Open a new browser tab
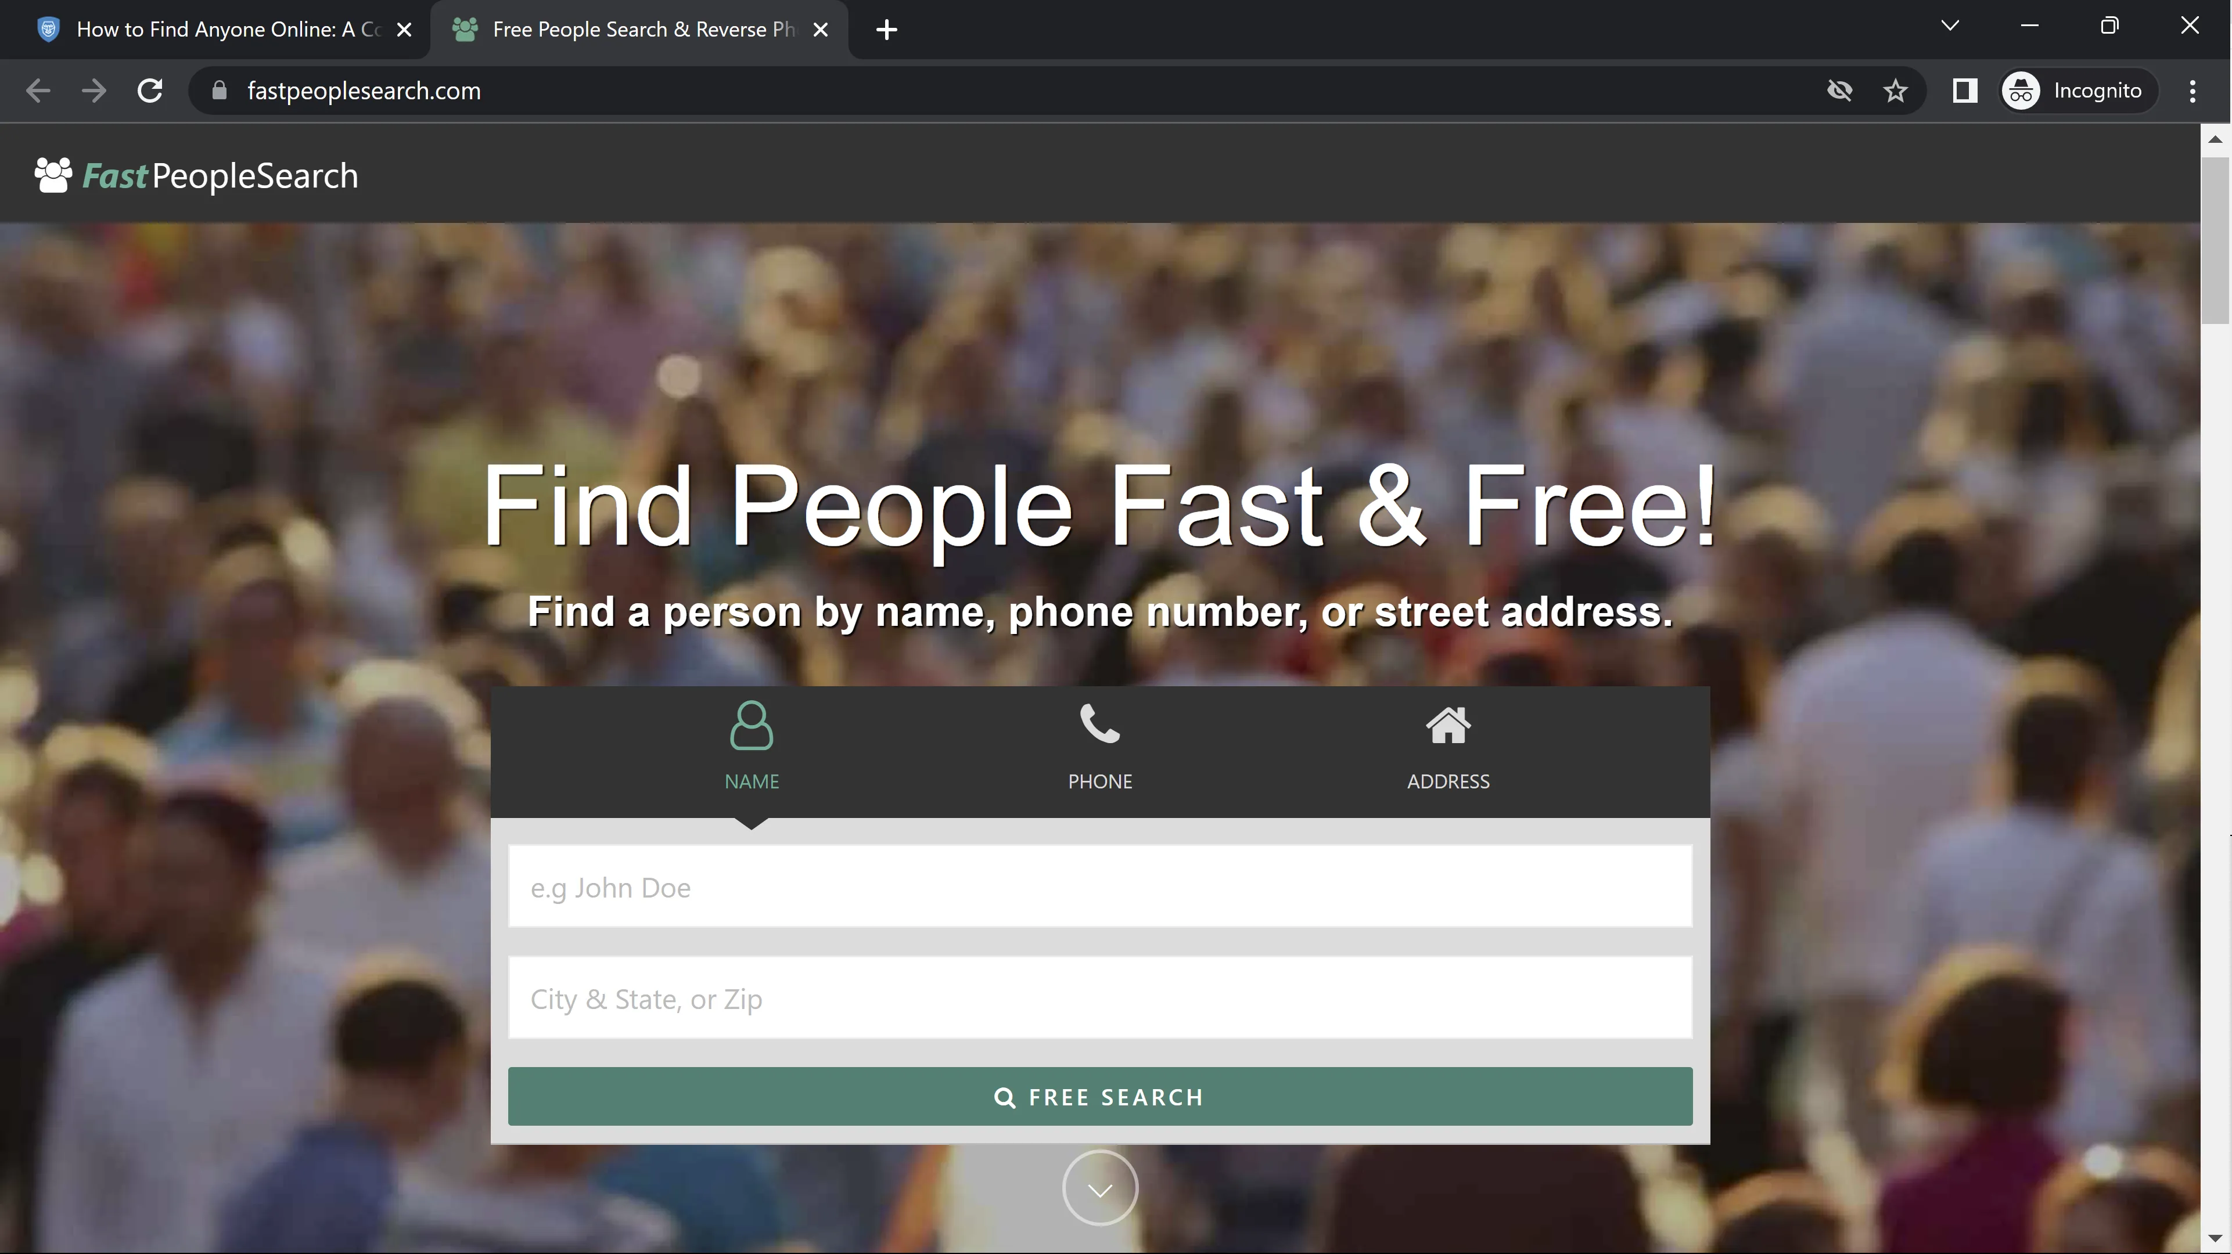This screenshot has width=2232, height=1254. tap(886, 30)
